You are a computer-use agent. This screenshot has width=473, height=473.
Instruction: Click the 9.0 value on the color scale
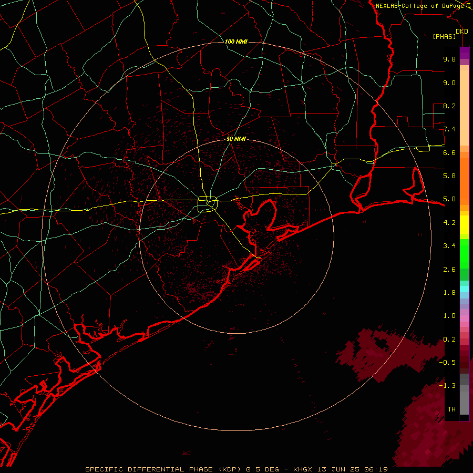(x=449, y=83)
